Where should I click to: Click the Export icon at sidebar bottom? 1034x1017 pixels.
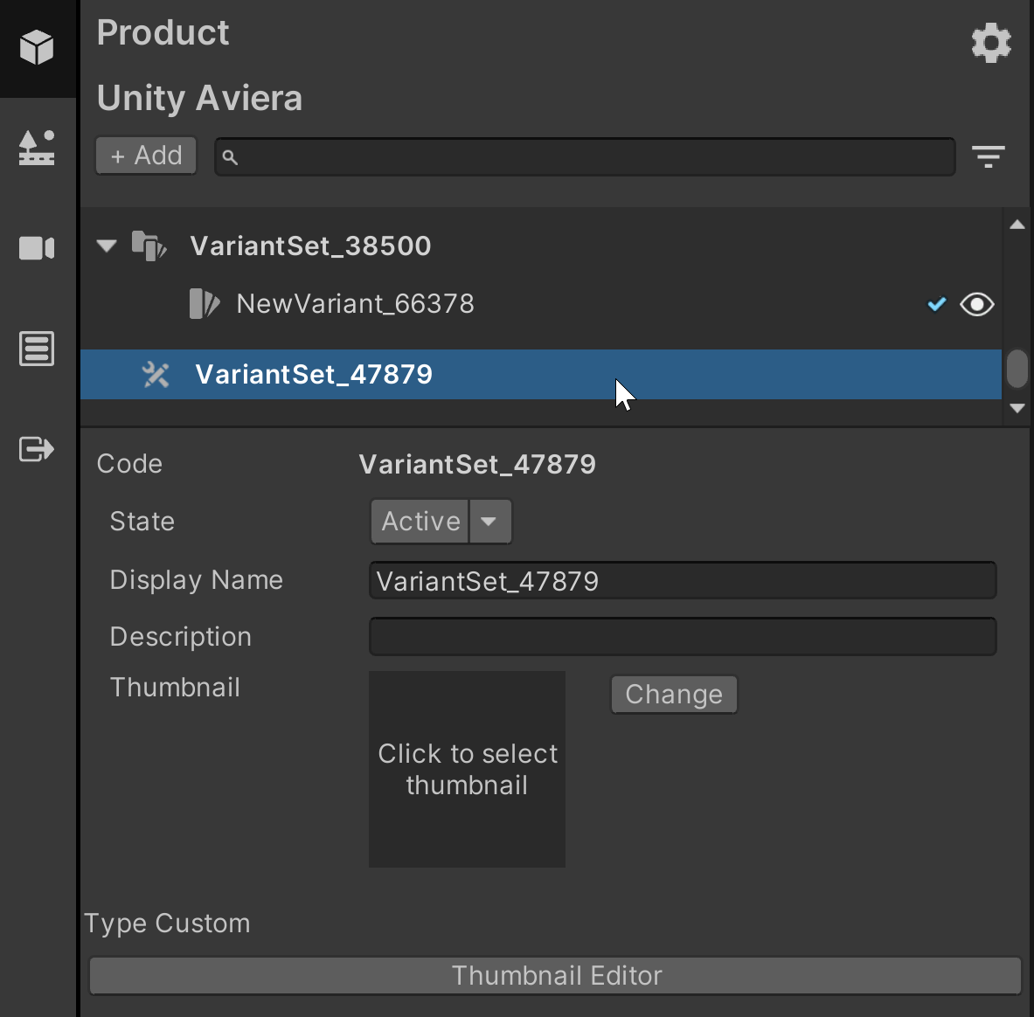(37, 449)
